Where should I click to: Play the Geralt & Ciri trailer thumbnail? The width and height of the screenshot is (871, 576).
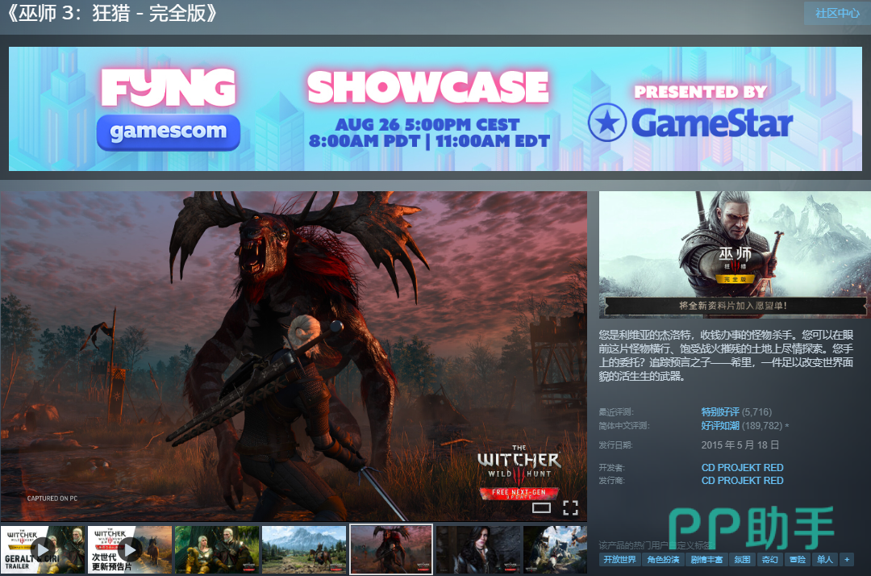(43, 549)
